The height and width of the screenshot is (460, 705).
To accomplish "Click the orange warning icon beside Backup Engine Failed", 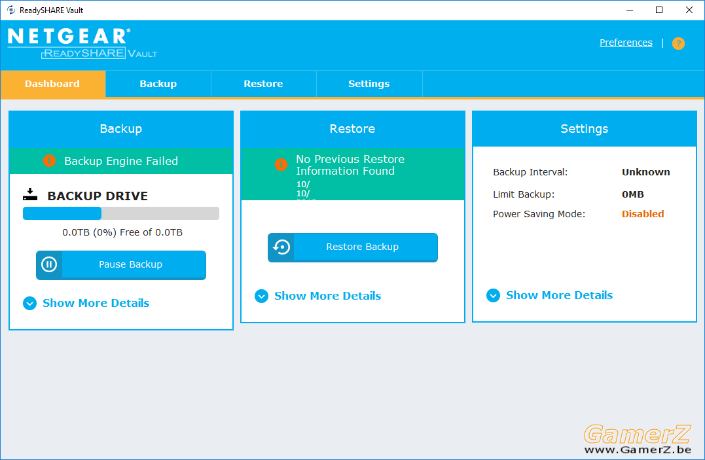I will pyautogui.click(x=50, y=160).
